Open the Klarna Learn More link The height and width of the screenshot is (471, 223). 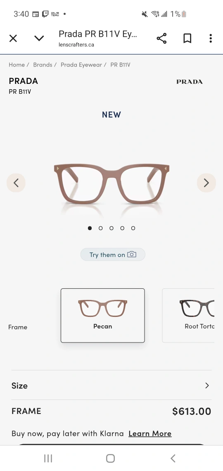pos(150,434)
